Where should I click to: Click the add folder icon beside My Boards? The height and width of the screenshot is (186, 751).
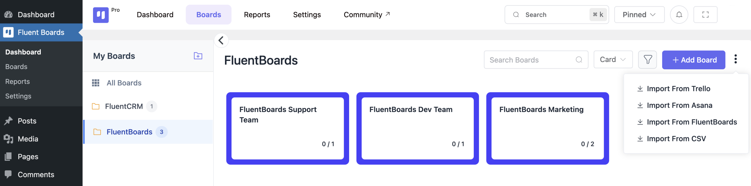pyautogui.click(x=198, y=56)
